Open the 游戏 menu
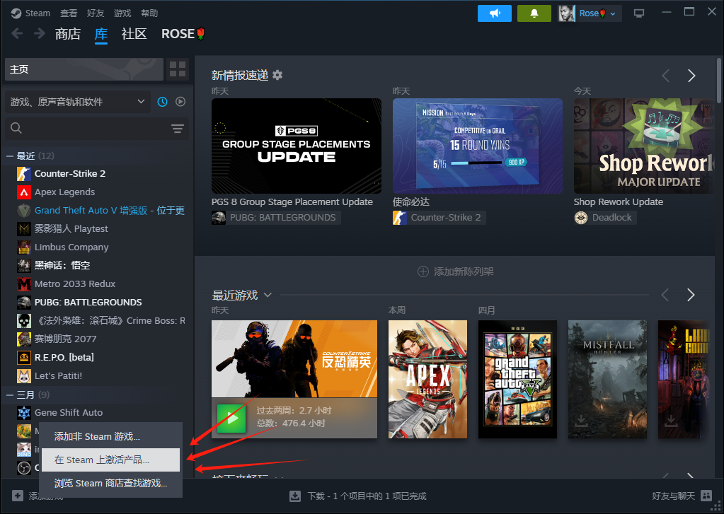 click(122, 13)
